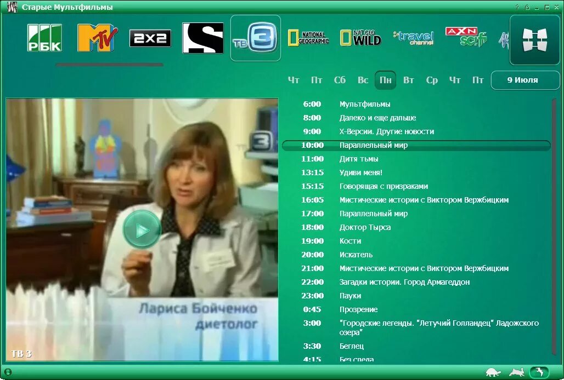The image size is (564, 380).
Task: Select the Пауки program at 23:00
Action: tap(416, 296)
